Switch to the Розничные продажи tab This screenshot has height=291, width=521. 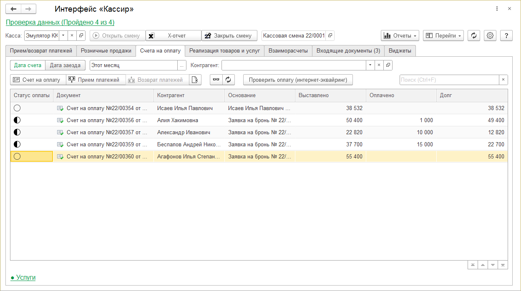click(x=106, y=51)
